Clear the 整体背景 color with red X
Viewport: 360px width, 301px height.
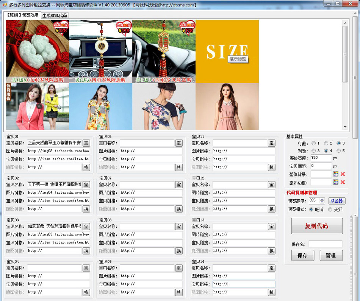pos(342,174)
